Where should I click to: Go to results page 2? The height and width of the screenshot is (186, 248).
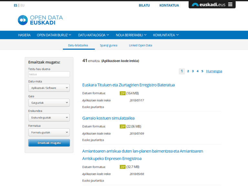pos(188,71)
